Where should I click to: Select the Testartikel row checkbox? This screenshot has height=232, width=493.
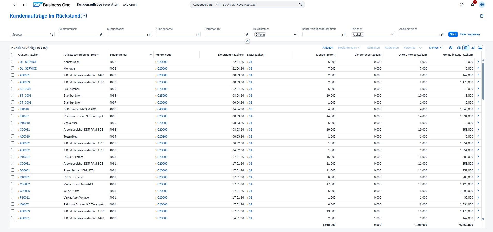13,136
